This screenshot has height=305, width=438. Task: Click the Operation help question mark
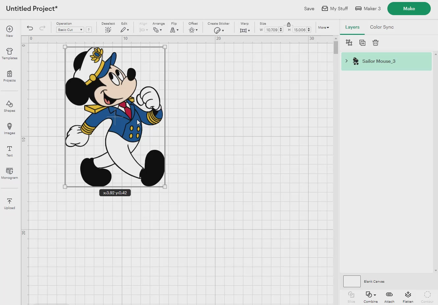click(x=88, y=30)
